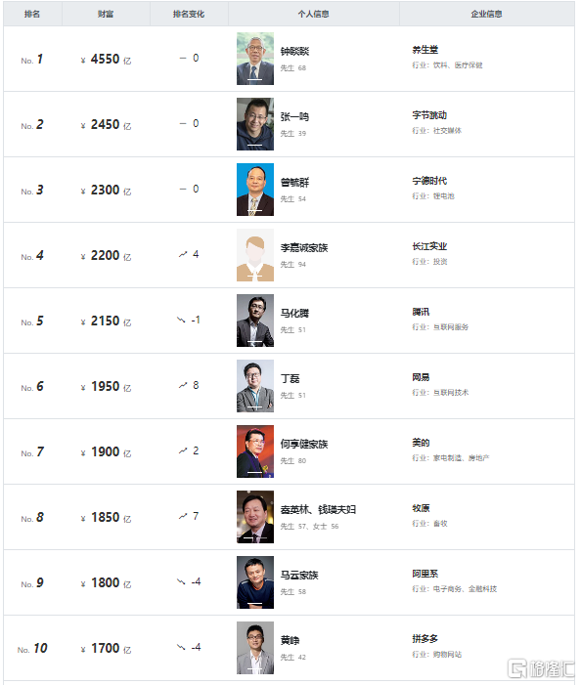Click the downward trend arrow for 马云家族

pos(181,581)
